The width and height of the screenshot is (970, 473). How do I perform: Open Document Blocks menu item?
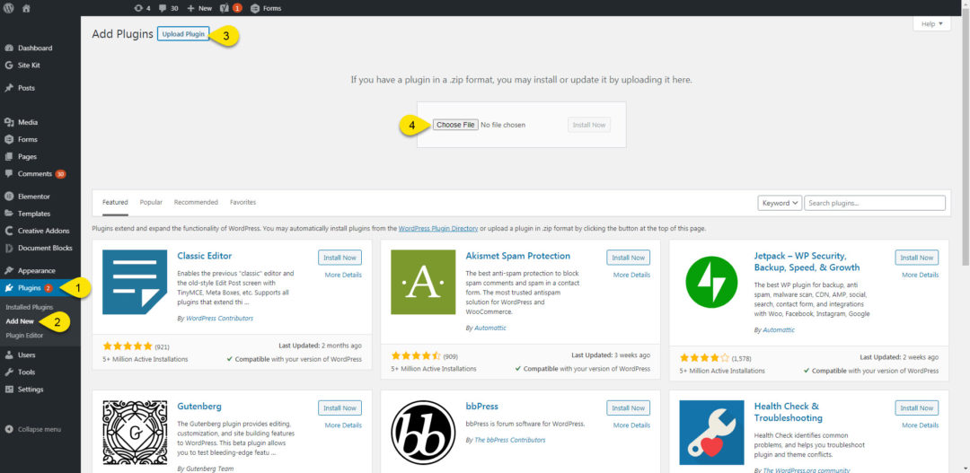45,248
